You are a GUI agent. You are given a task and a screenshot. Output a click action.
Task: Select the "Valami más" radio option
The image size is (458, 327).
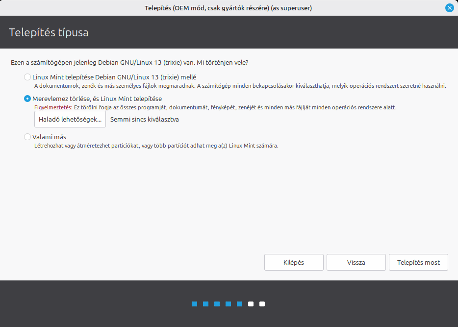tap(27, 137)
